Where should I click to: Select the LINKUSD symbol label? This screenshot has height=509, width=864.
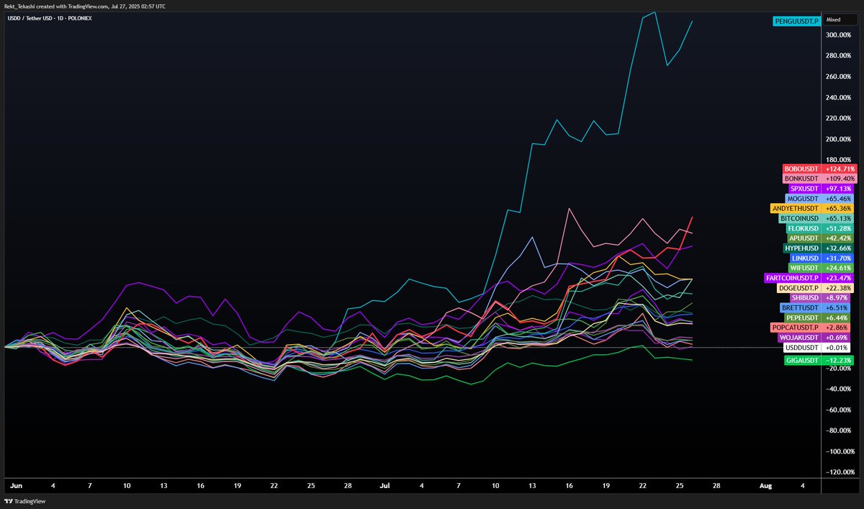coord(805,258)
